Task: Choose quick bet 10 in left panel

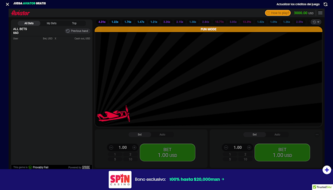Action: tap(131, 159)
